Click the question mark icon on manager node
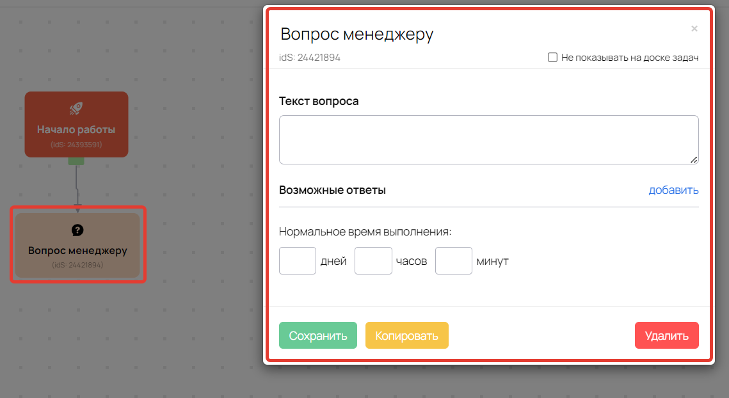Image resolution: width=729 pixels, height=398 pixels. tap(77, 230)
